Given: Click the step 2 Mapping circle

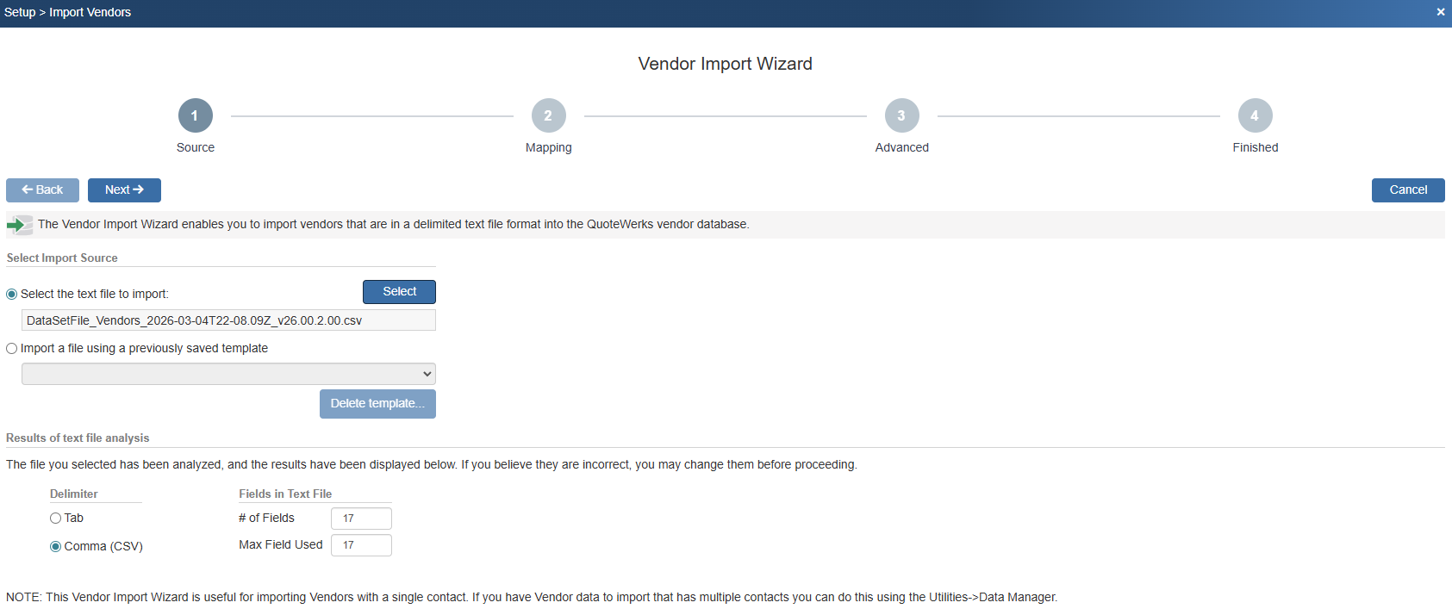Looking at the screenshot, I should pos(548,115).
